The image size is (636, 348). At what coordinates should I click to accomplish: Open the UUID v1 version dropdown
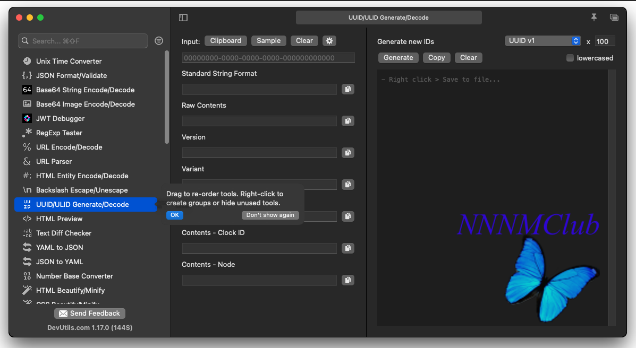(543, 41)
